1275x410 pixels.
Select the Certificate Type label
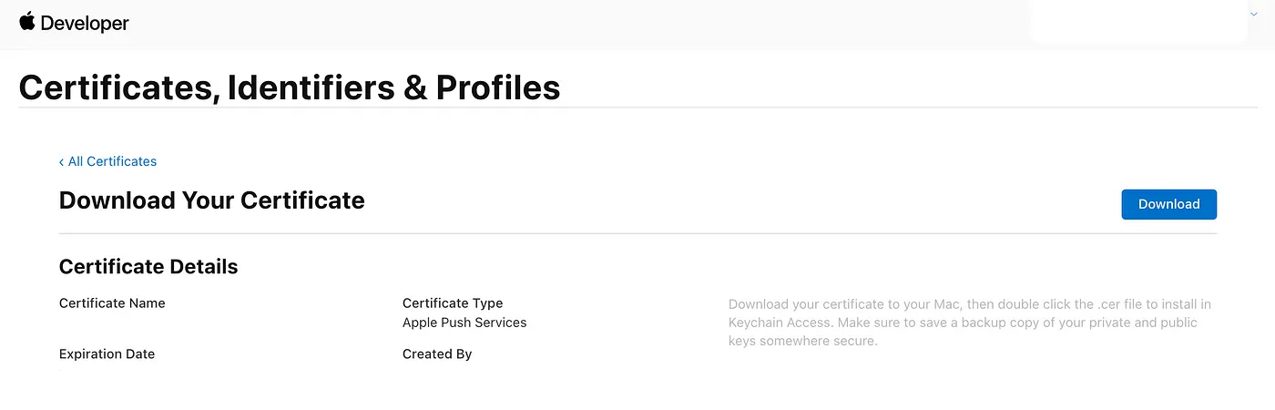click(x=453, y=303)
